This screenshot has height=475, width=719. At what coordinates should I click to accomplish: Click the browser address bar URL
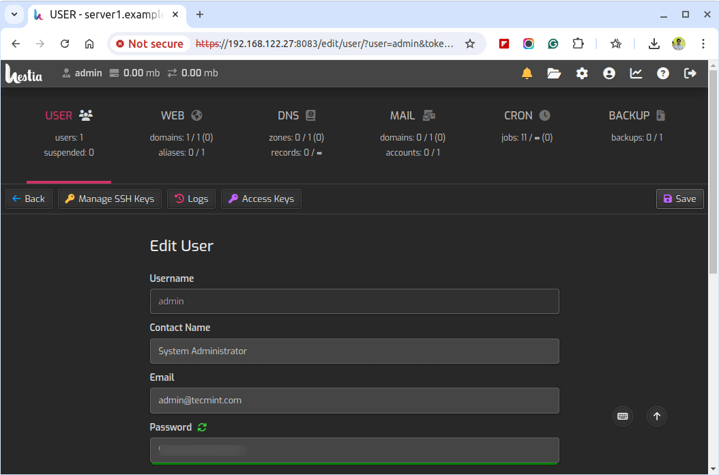pyautogui.click(x=325, y=44)
